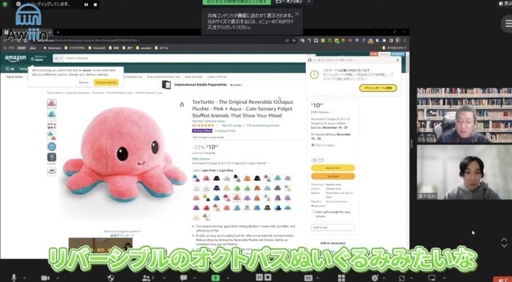Change the Deliver to Japan location
Viewport: 512px width, 282px height.
click(38, 59)
